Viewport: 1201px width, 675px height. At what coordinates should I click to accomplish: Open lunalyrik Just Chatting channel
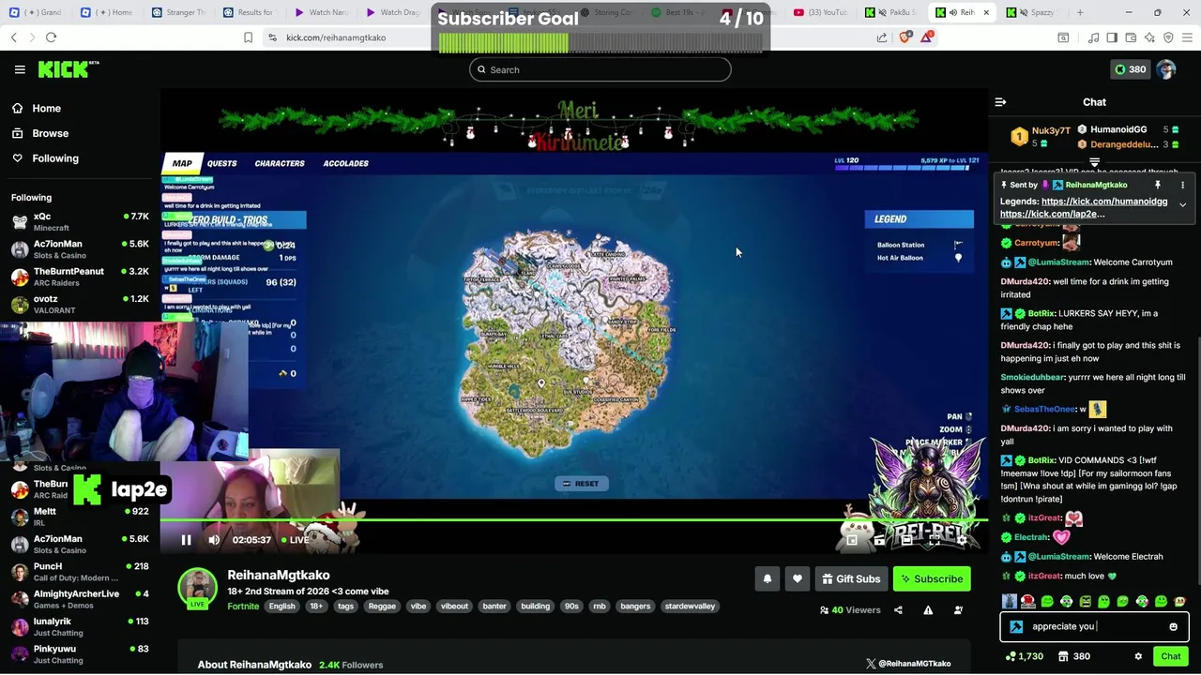[80, 626]
